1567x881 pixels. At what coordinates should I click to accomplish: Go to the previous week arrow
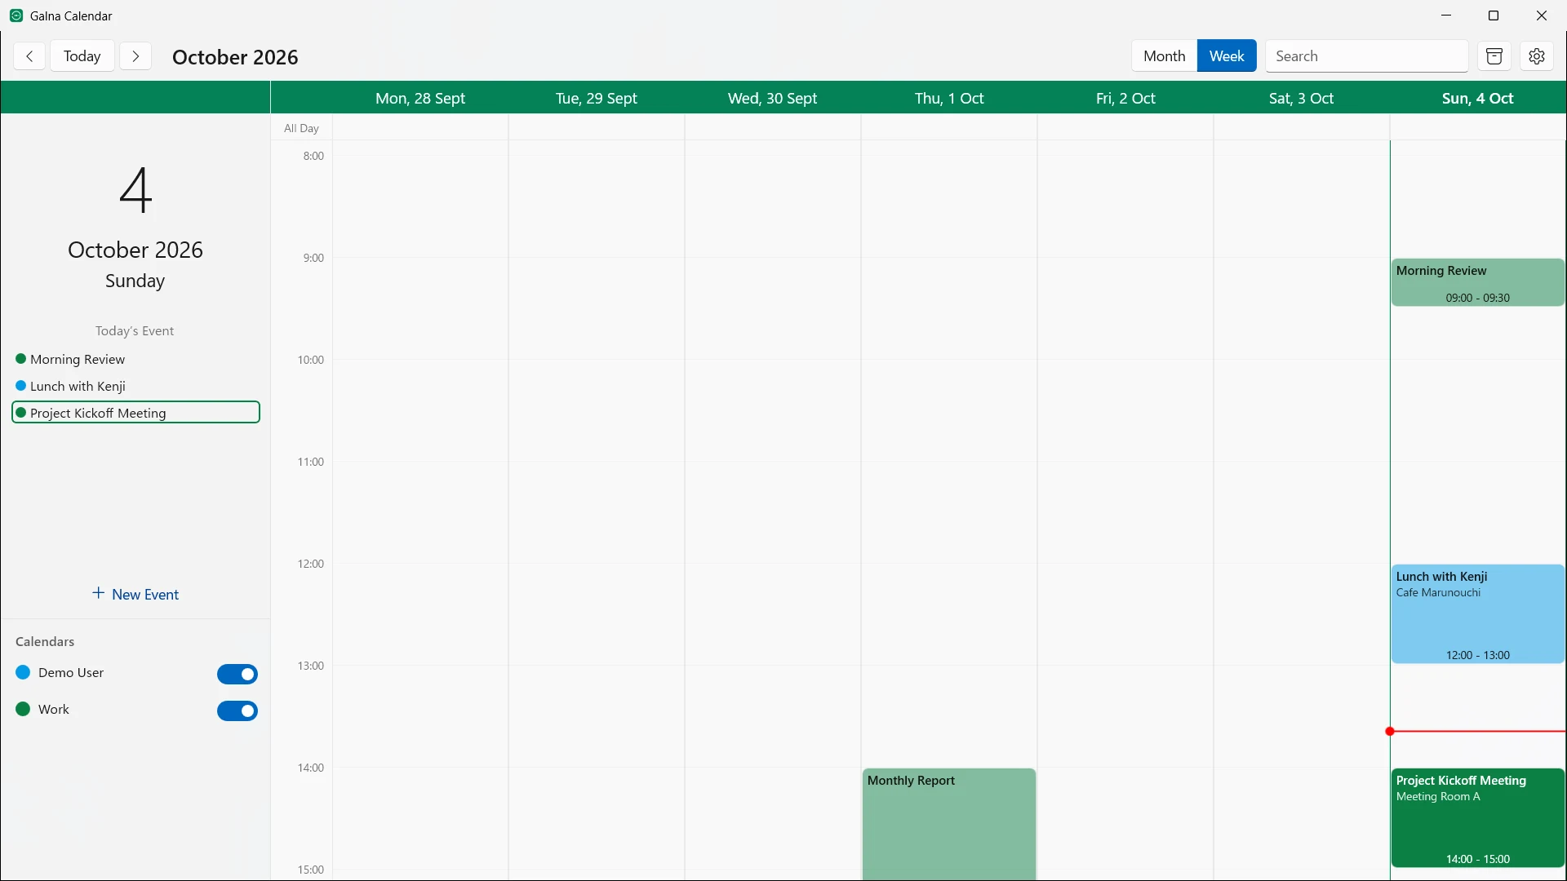pyautogui.click(x=29, y=56)
